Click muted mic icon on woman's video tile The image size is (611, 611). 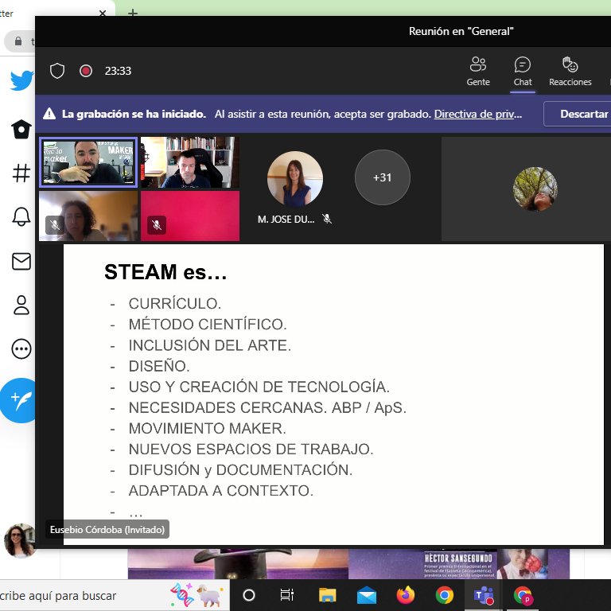point(55,225)
